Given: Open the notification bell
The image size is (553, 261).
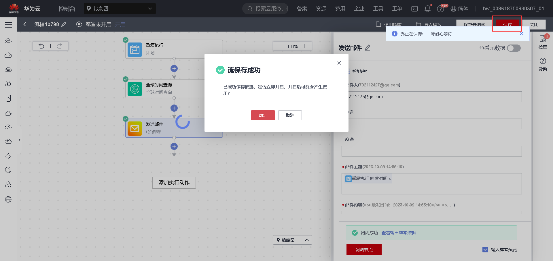Looking at the screenshot, I should 427,9.
